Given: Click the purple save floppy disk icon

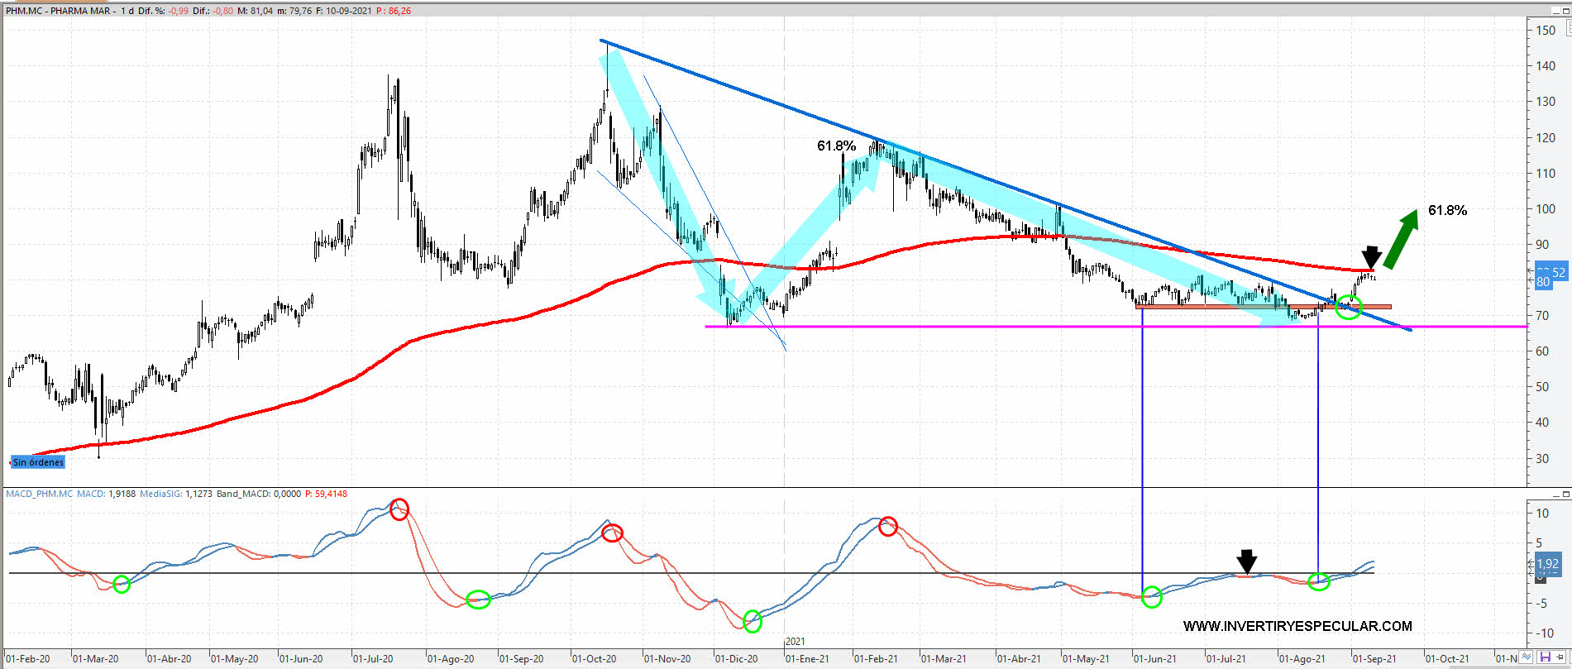Looking at the screenshot, I should (1546, 657).
